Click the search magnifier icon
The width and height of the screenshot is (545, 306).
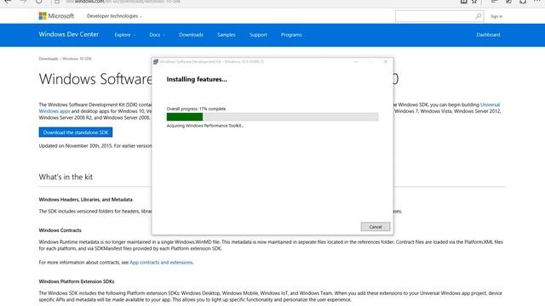coord(479,16)
